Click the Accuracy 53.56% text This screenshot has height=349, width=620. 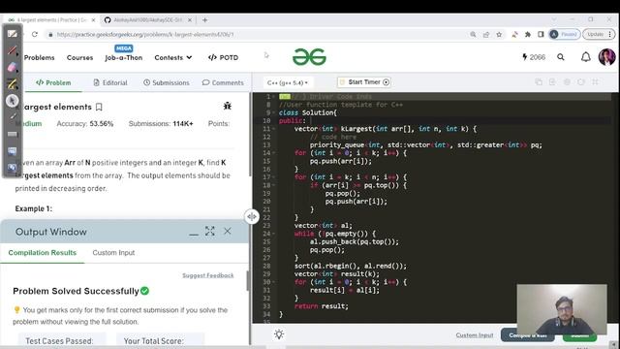click(x=85, y=124)
